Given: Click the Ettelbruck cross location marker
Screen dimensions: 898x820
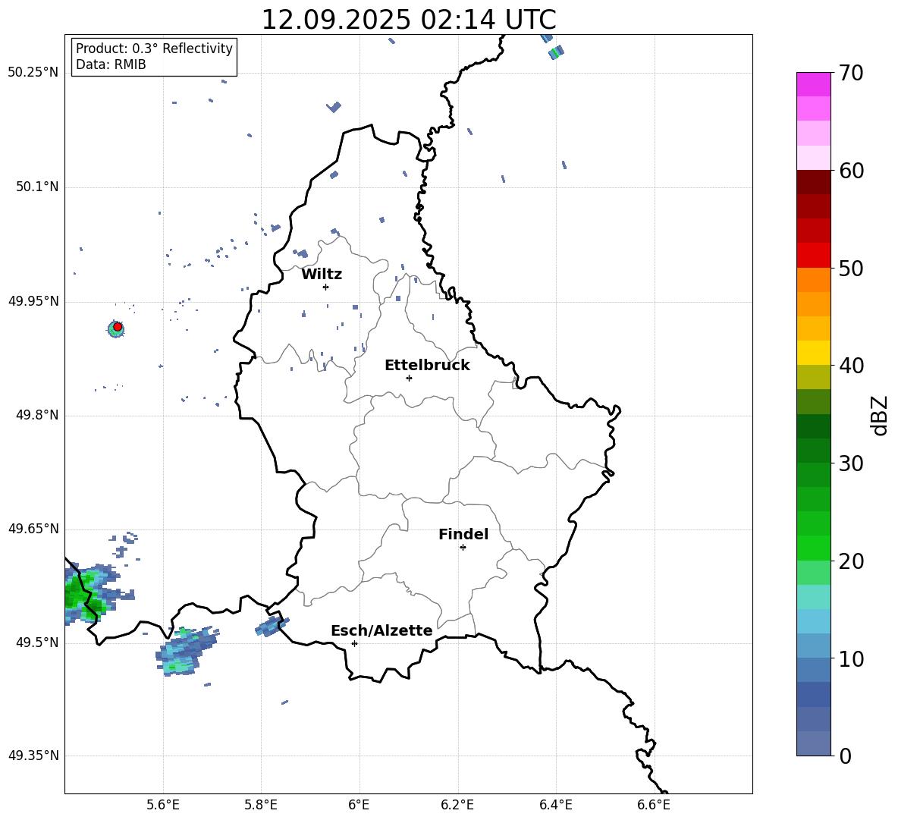Looking at the screenshot, I should point(409,378).
